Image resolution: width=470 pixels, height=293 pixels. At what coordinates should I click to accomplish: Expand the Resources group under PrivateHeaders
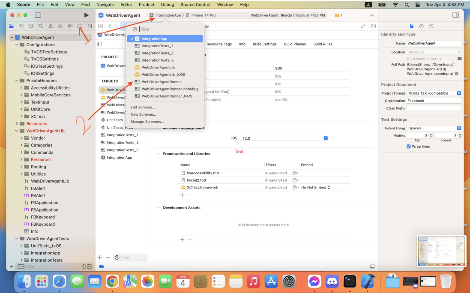tap(17, 124)
